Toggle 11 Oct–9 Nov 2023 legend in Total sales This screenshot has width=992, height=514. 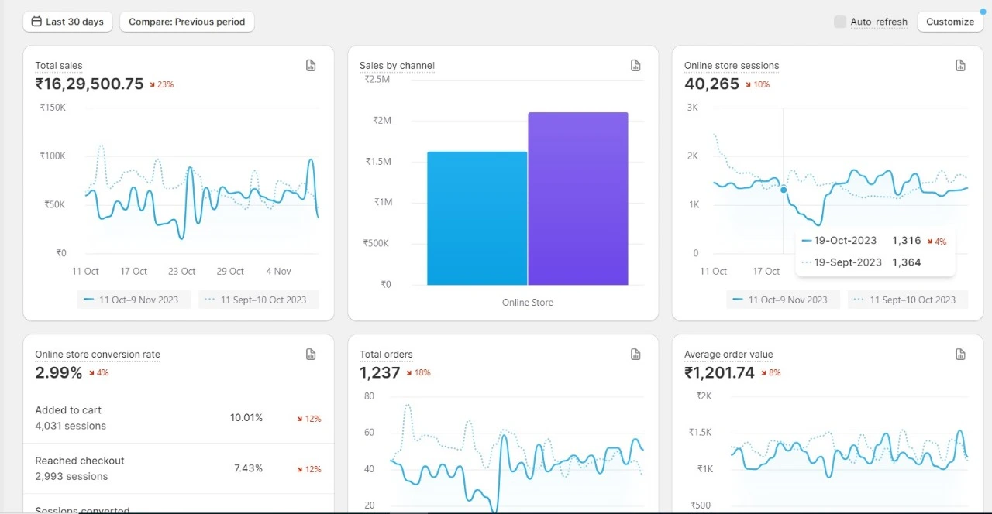click(x=134, y=300)
